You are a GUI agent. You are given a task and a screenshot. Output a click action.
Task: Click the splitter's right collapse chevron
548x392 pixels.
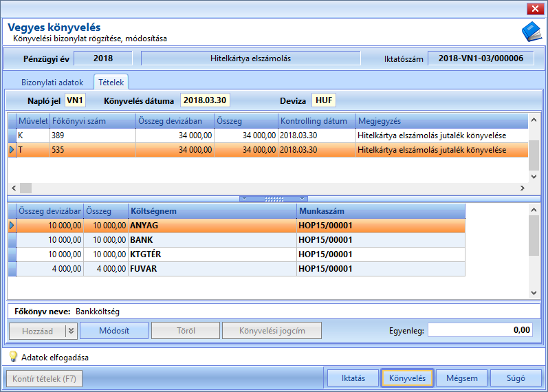[x=303, y=199]
